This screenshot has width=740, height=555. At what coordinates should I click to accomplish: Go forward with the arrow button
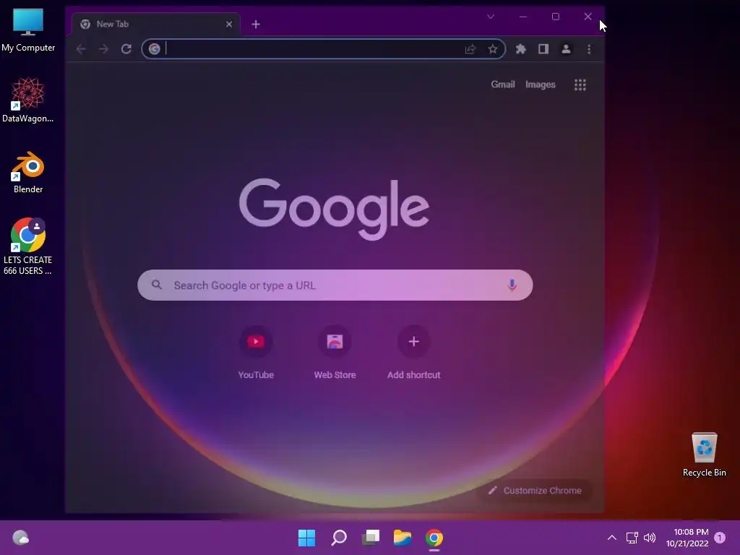[x=103, y=49]
